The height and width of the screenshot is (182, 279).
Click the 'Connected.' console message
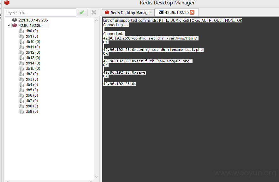pos(114,34)
